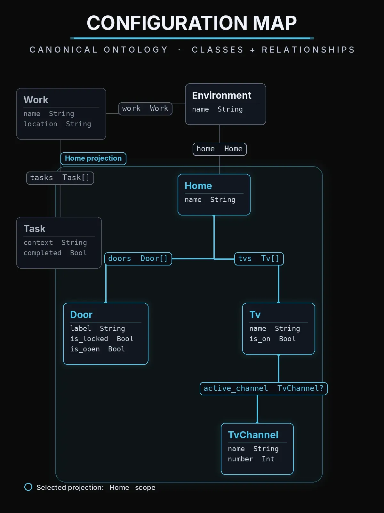Click 'name String' attribute in TvChannel

[253, 449]
